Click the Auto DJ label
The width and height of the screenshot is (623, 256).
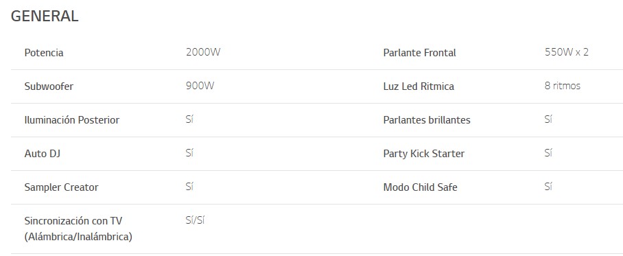(x=43, y=154)
